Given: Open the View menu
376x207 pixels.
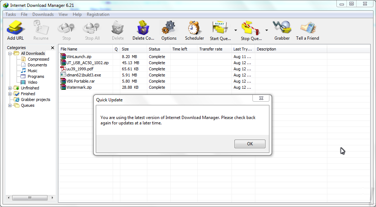Looking at the screenshot, I should click(63, 14).
